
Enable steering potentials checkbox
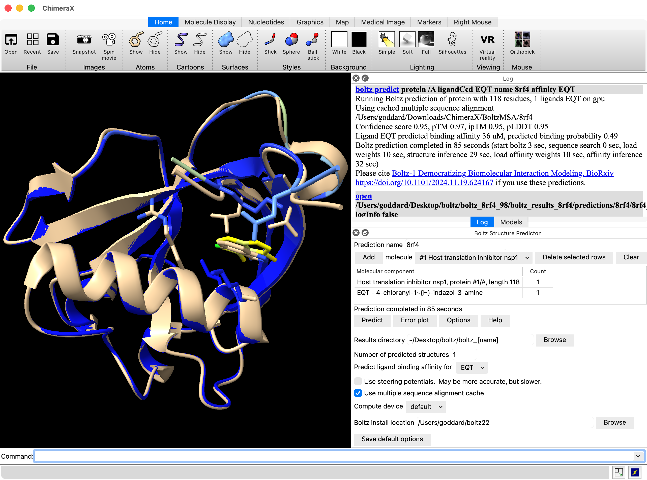click(358, 381)
